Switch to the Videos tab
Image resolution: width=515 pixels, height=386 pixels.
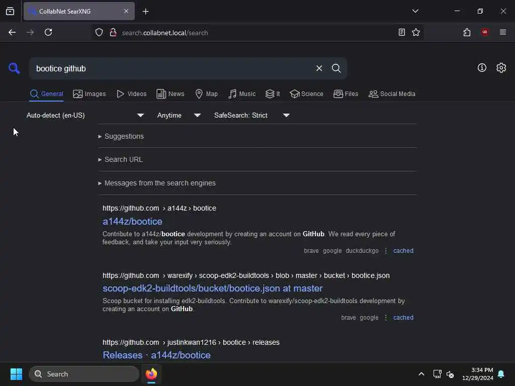click(132, 94)
